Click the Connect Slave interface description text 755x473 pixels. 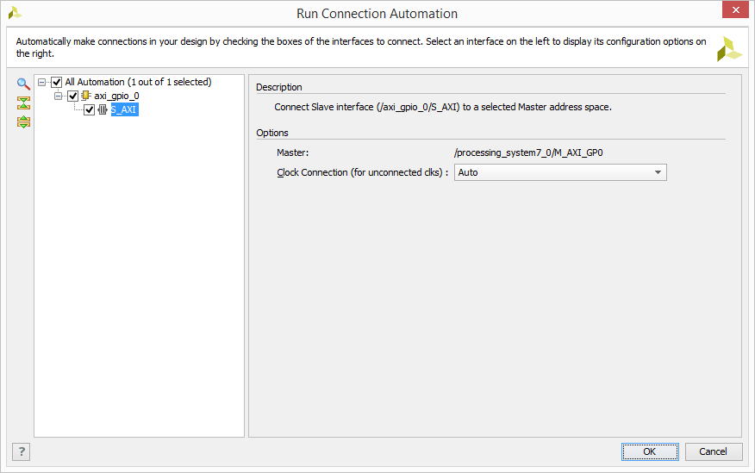click(443, 107)
